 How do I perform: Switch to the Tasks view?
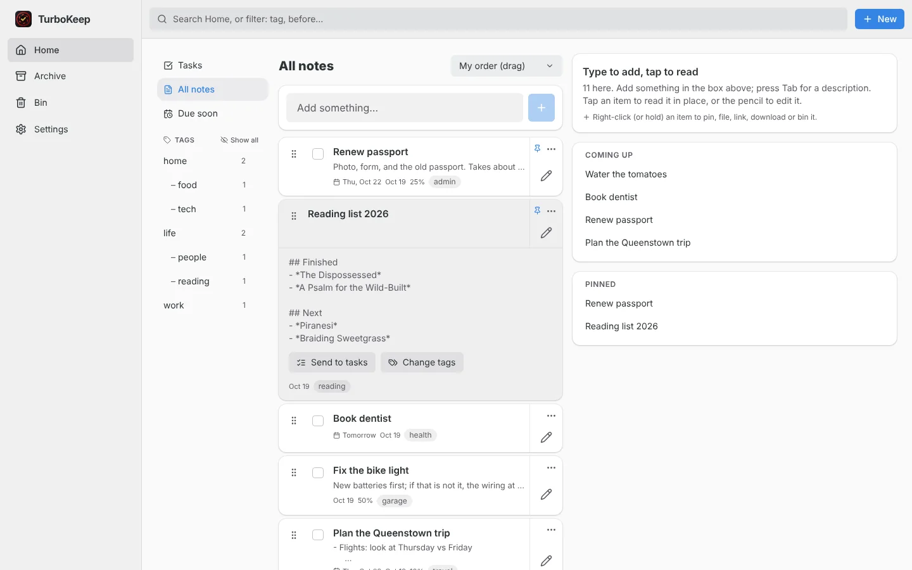(x=213, y=65)
